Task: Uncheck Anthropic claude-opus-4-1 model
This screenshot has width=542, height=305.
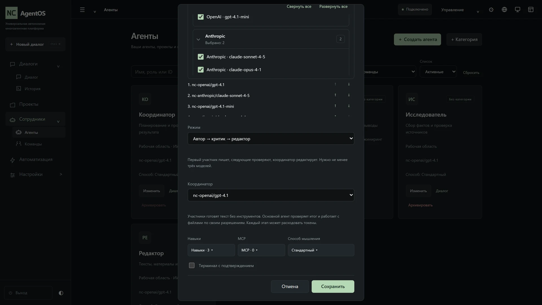Action: [x=201, y=69]
